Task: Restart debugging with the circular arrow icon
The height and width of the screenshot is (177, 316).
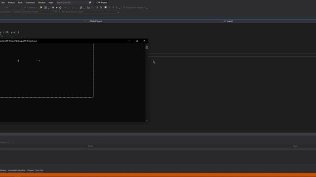Action: pyautogui.click(x=60, y=8)
